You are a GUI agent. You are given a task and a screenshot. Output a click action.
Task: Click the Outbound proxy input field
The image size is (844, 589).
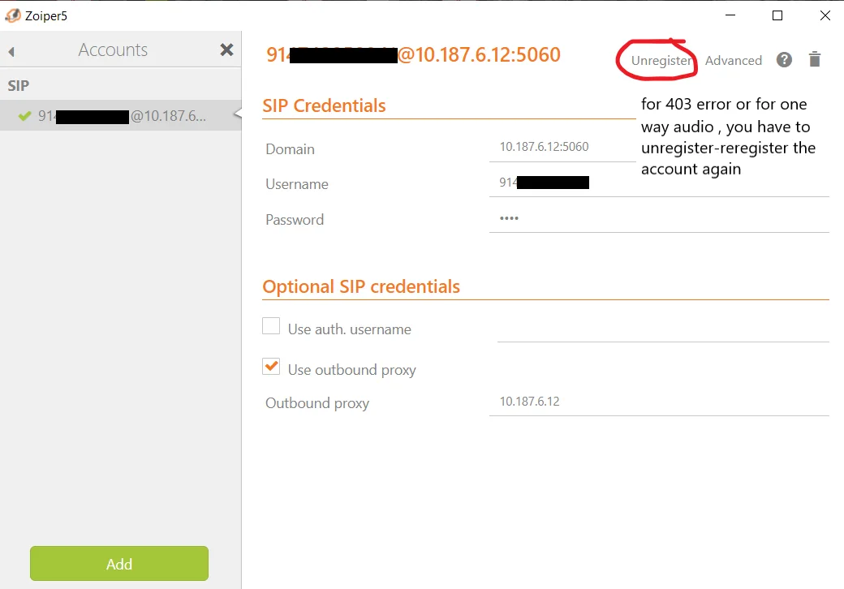click(657, 402)
